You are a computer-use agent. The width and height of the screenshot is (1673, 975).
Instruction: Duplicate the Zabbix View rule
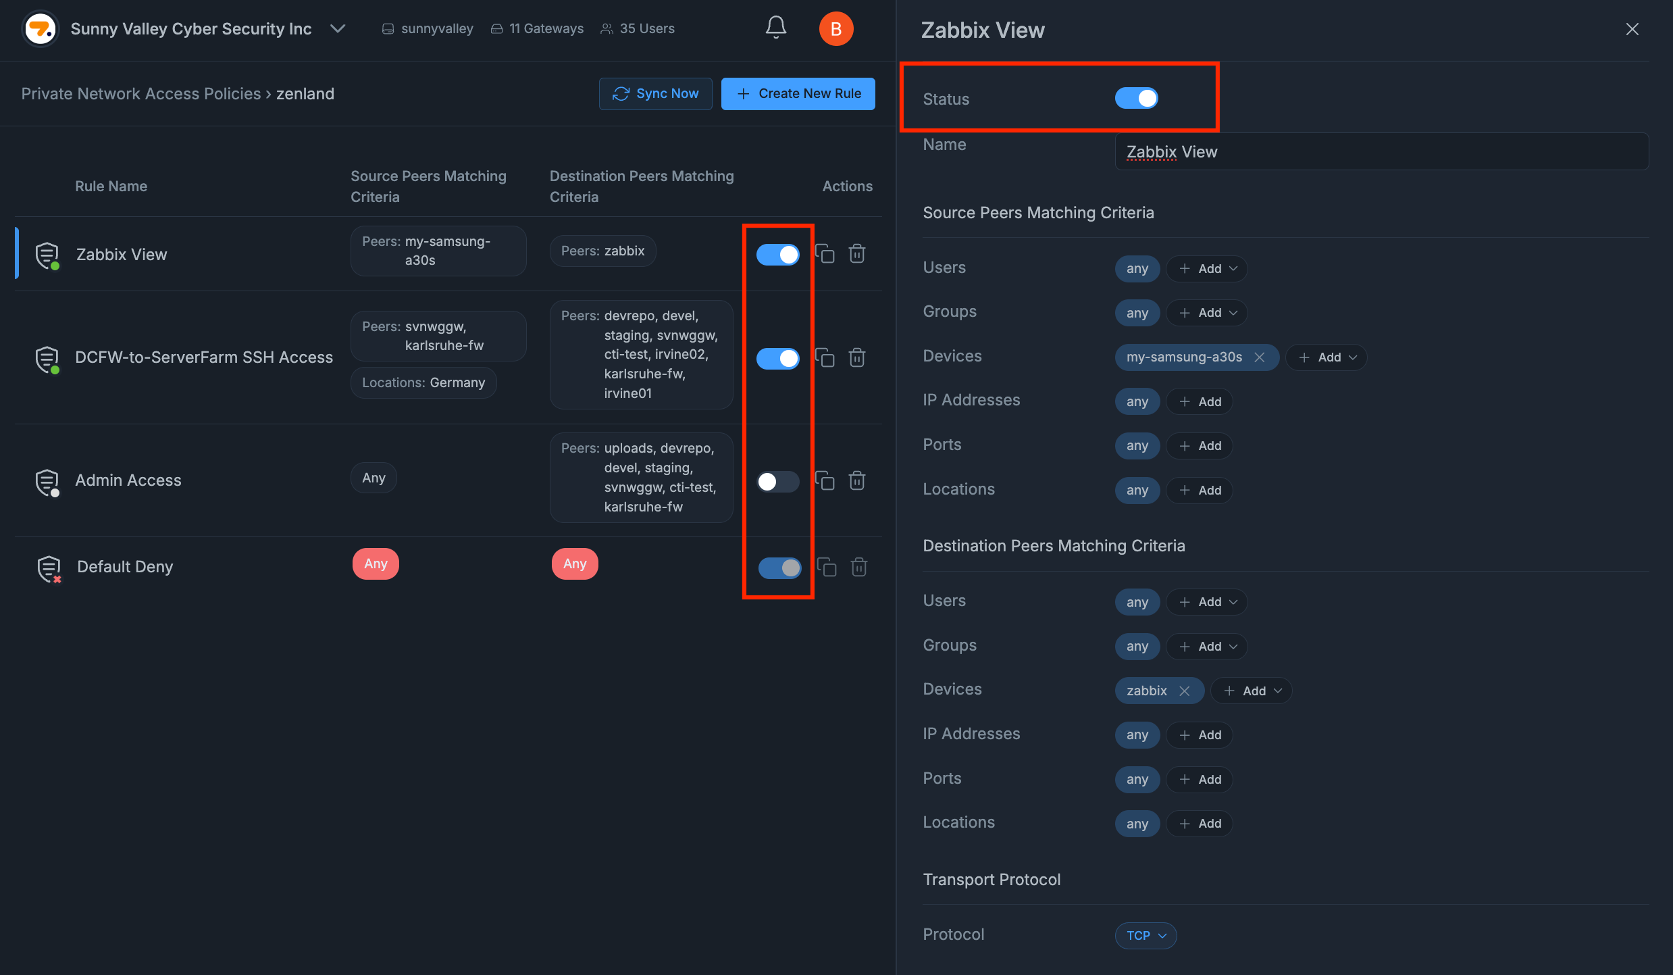coord(825,254)
